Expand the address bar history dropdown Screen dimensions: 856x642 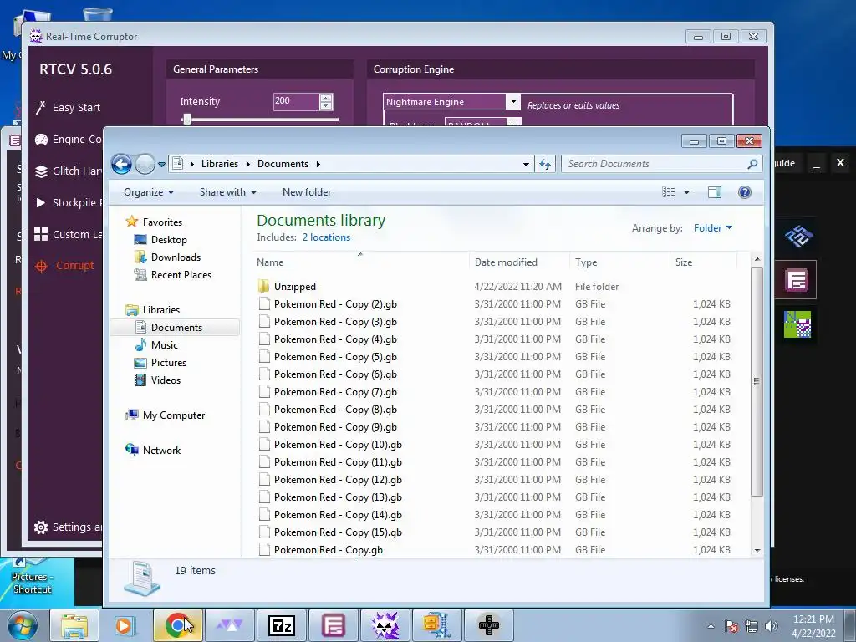(526, 164)
